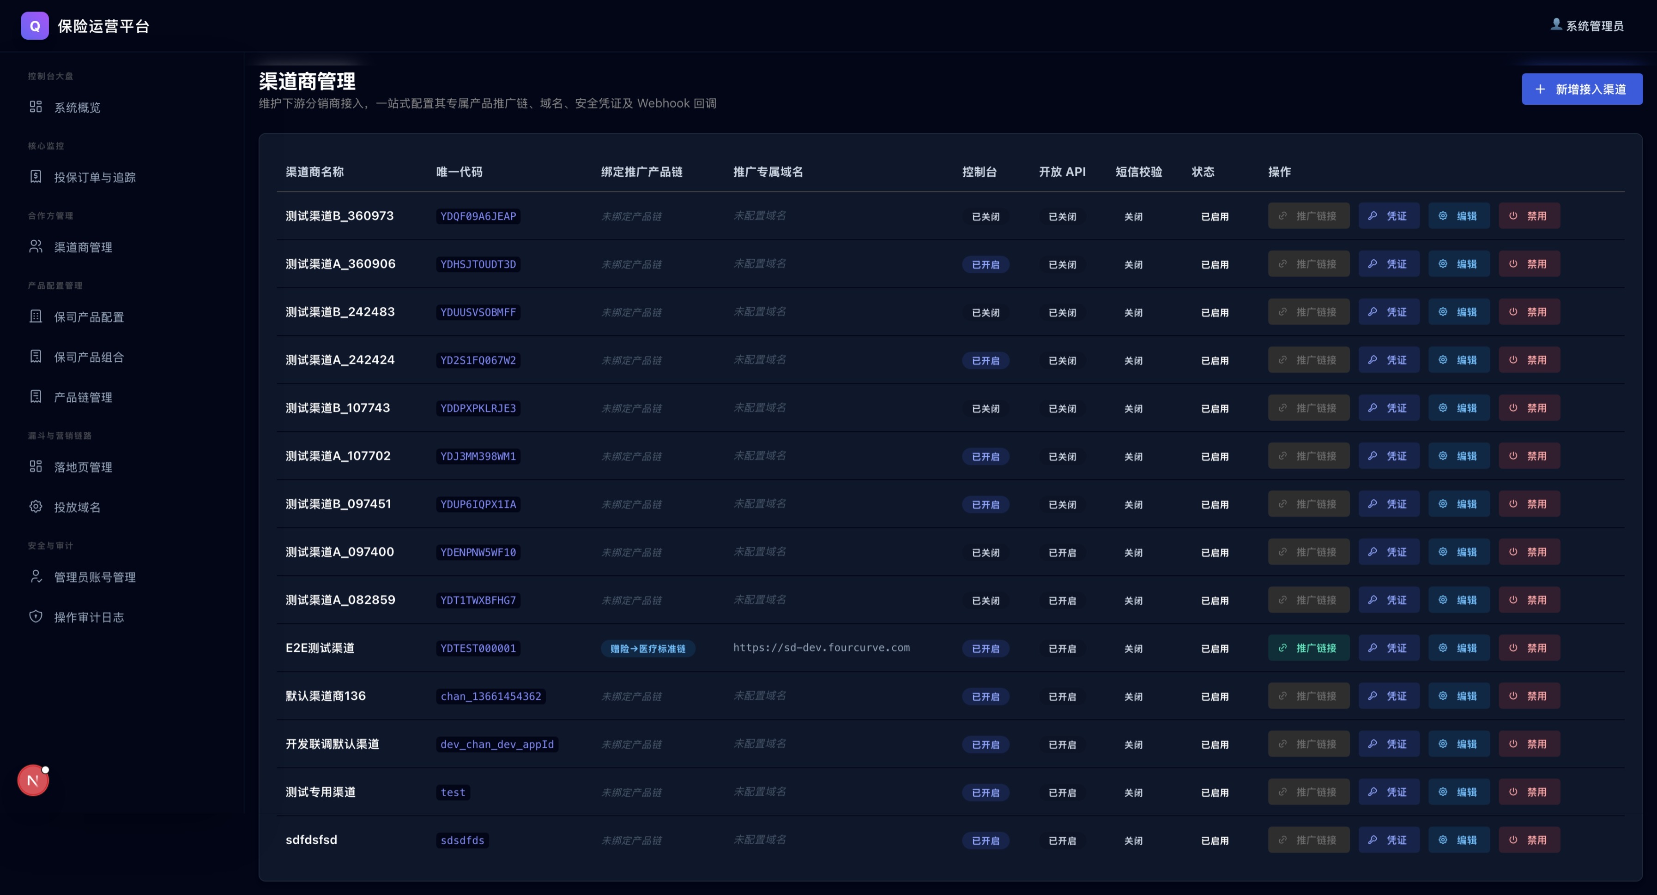
Task: Open 系统概览 in the sidebar
Action: click(x=77, y=107)
